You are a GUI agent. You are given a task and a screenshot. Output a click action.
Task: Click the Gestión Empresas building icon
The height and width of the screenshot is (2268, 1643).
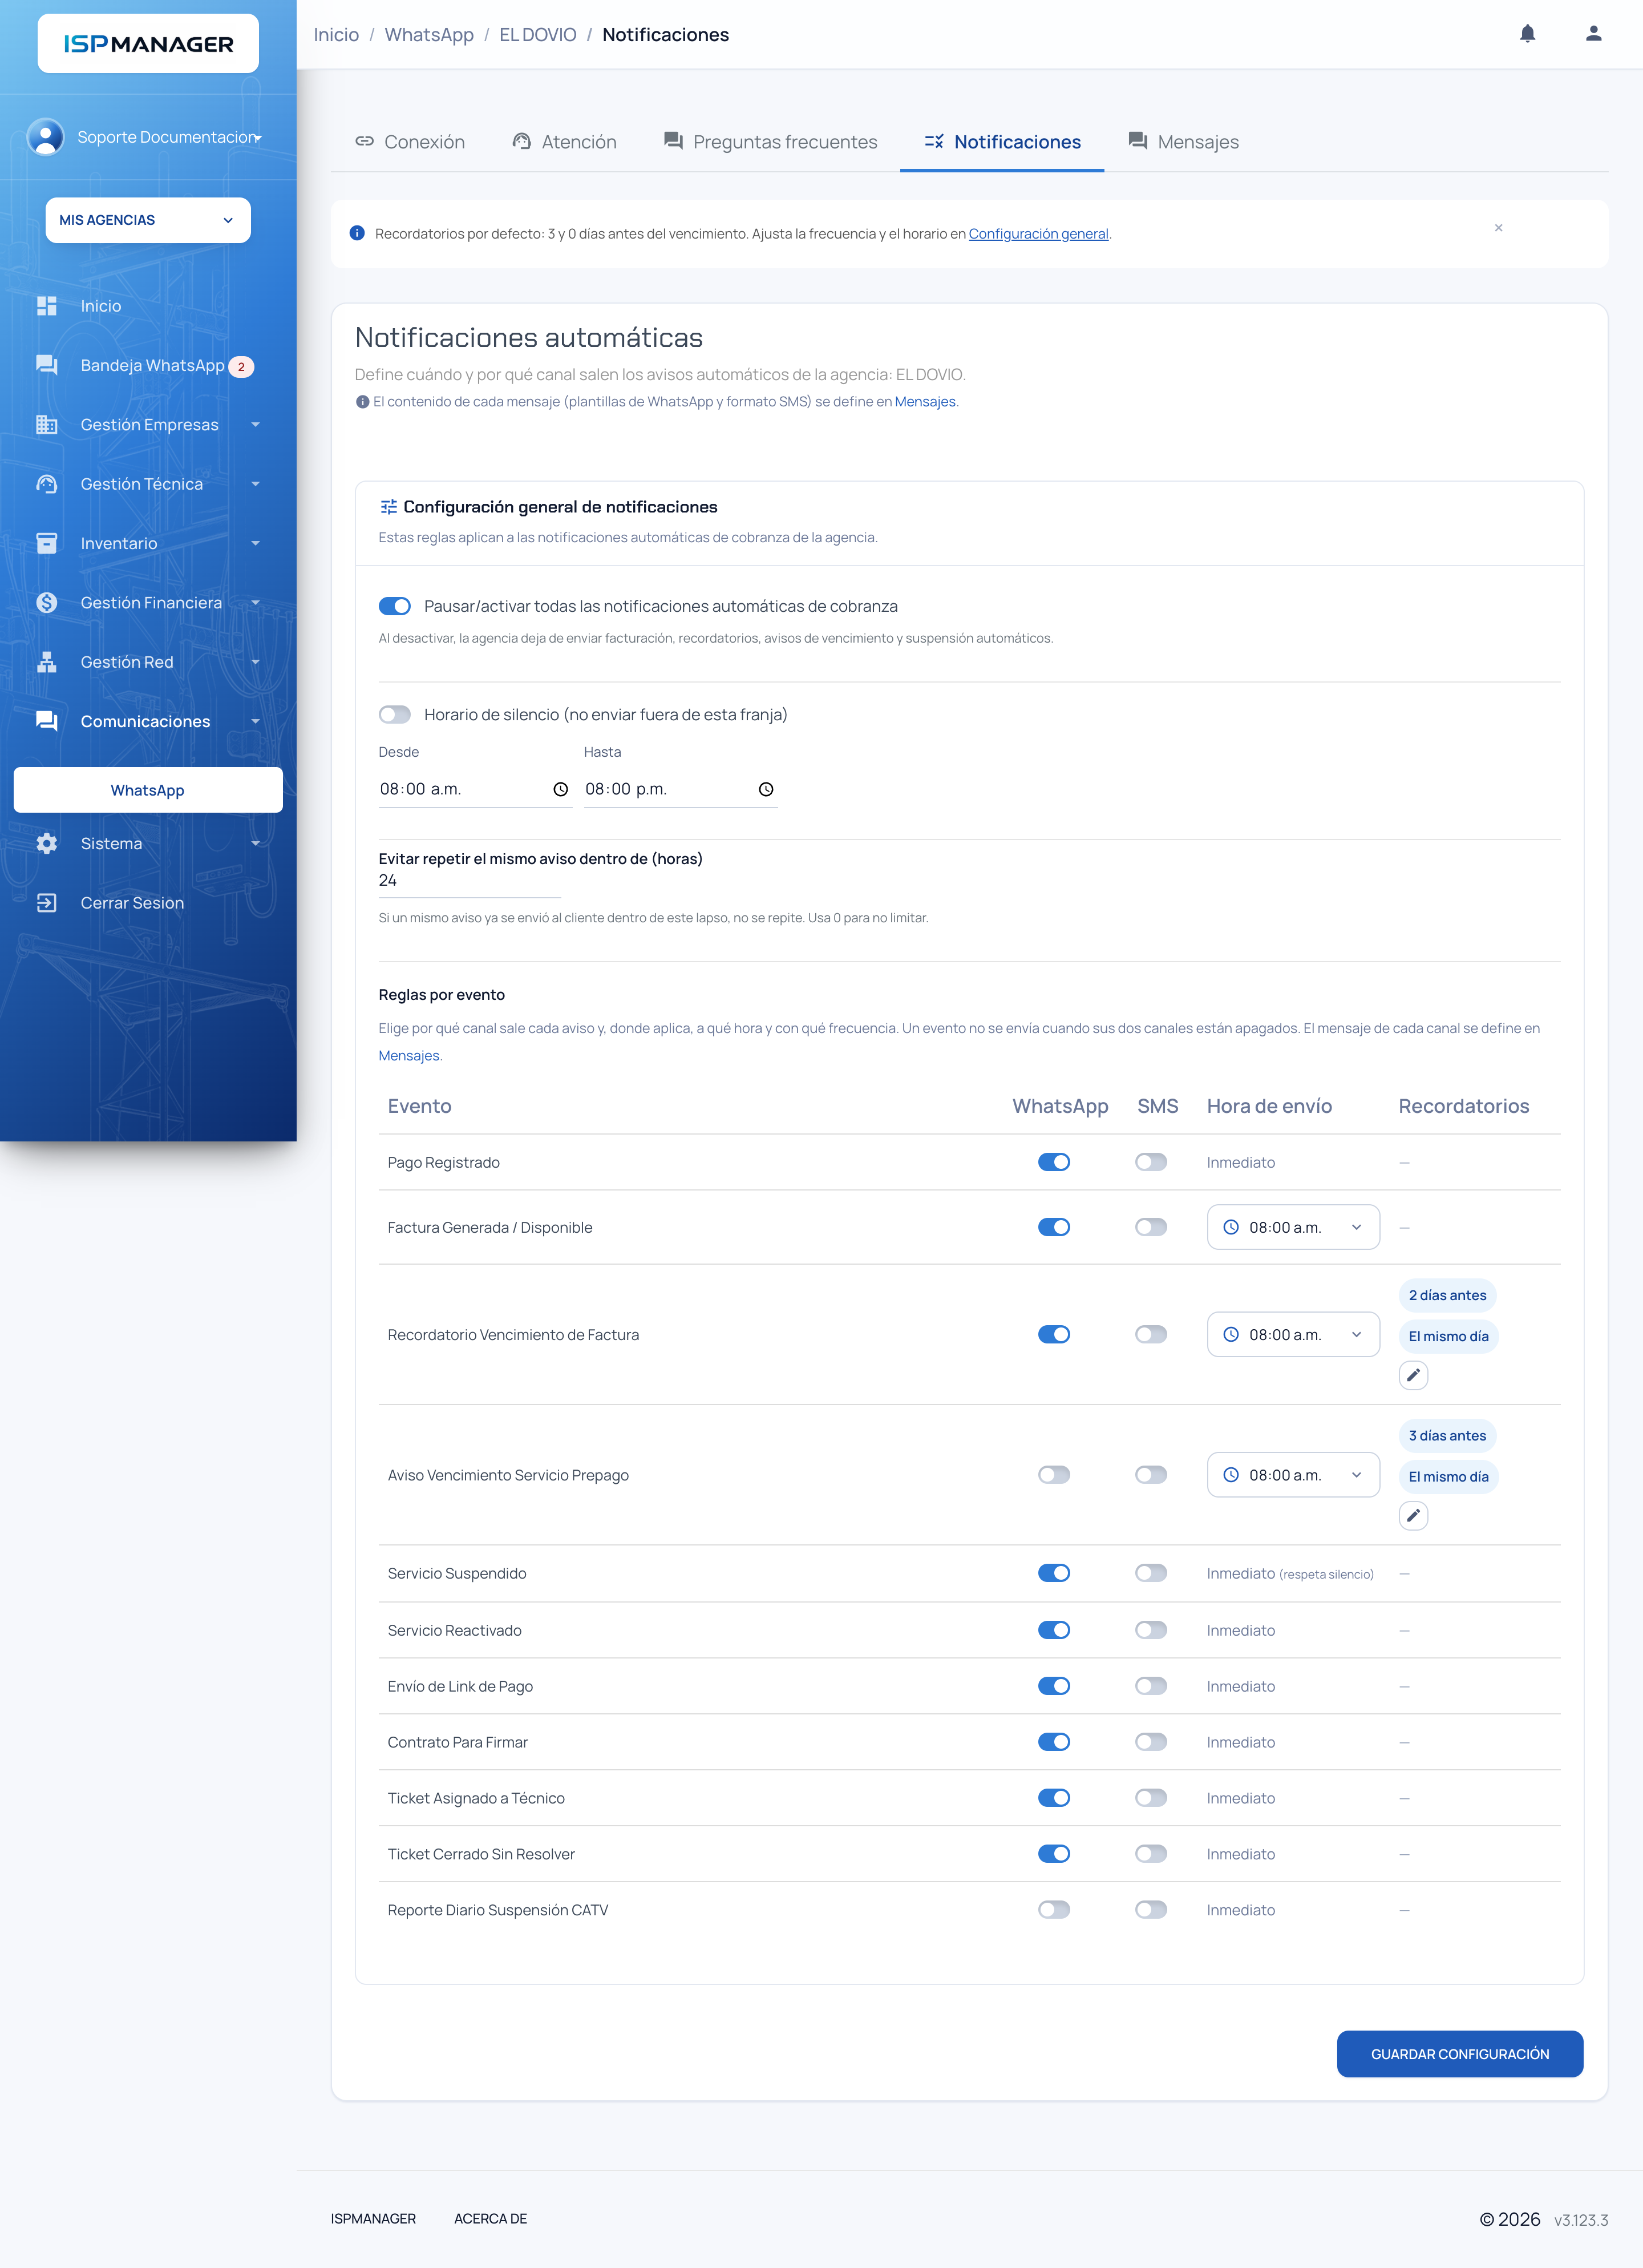47,424
